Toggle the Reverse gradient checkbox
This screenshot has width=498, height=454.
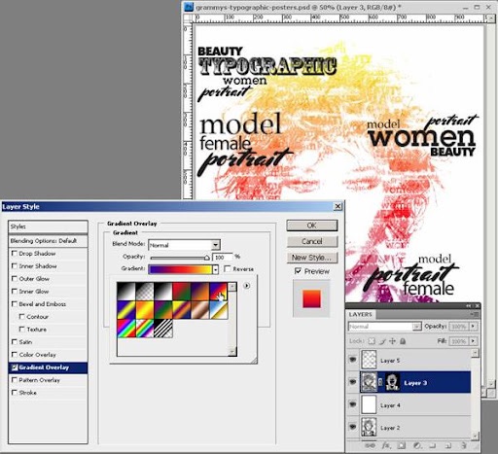click(228, 268)
